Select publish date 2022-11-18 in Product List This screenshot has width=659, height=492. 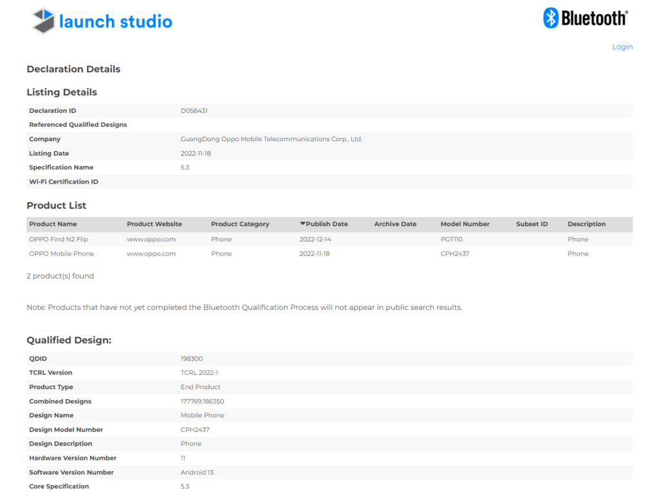pyautogui.click(x=314, y=254)
